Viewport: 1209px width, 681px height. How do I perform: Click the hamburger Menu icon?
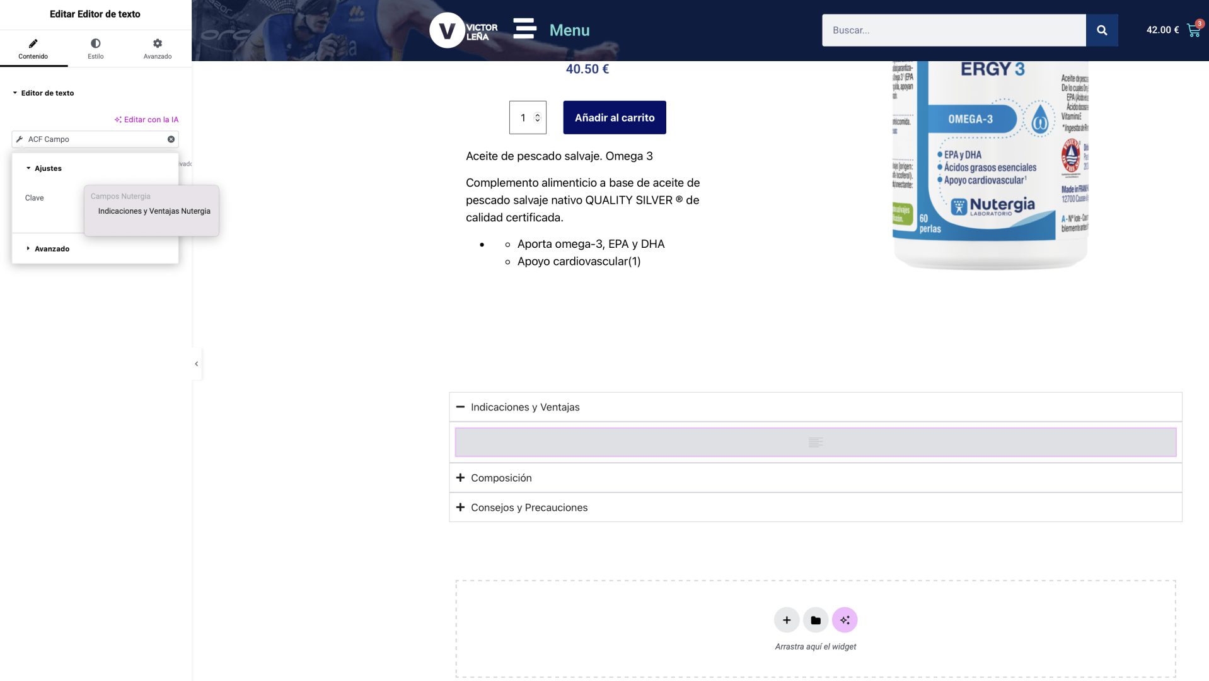point(524,29)
